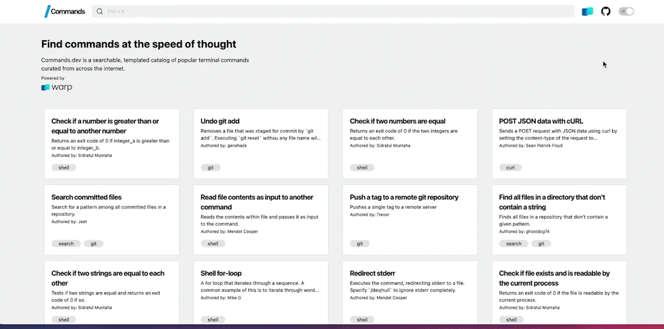Open the POST JSON data with cURL card
664x329 pixels.
pos(541,121)
